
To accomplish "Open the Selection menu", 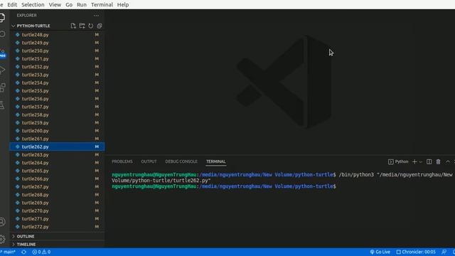I will [x=33, y=5].
